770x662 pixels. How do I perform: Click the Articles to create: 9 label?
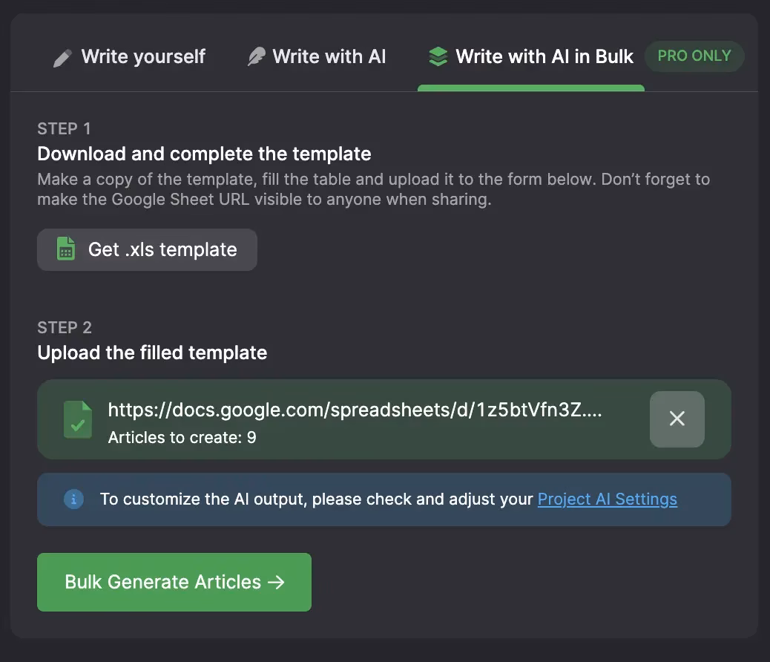(182, 437)
